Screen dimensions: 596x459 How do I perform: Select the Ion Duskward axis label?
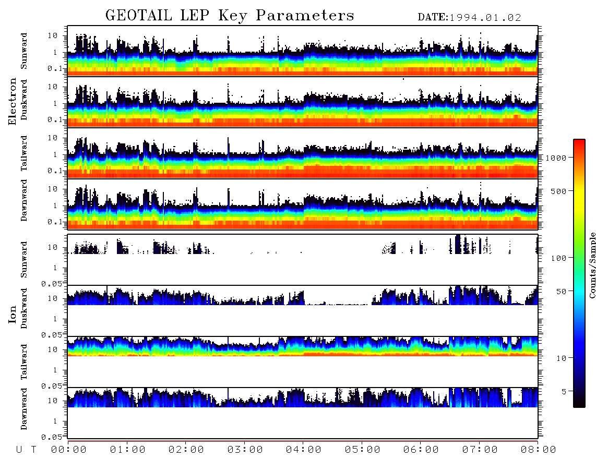[24, 308]
